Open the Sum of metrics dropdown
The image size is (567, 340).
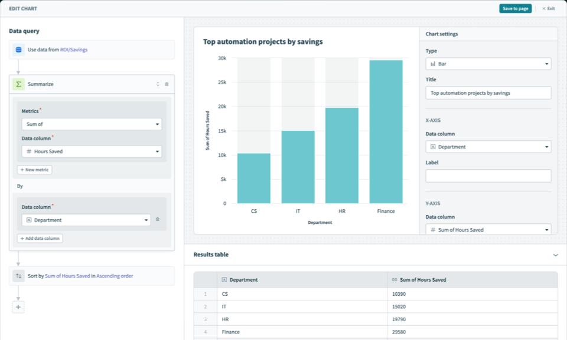pyautogui.click(x=92, y=124)
